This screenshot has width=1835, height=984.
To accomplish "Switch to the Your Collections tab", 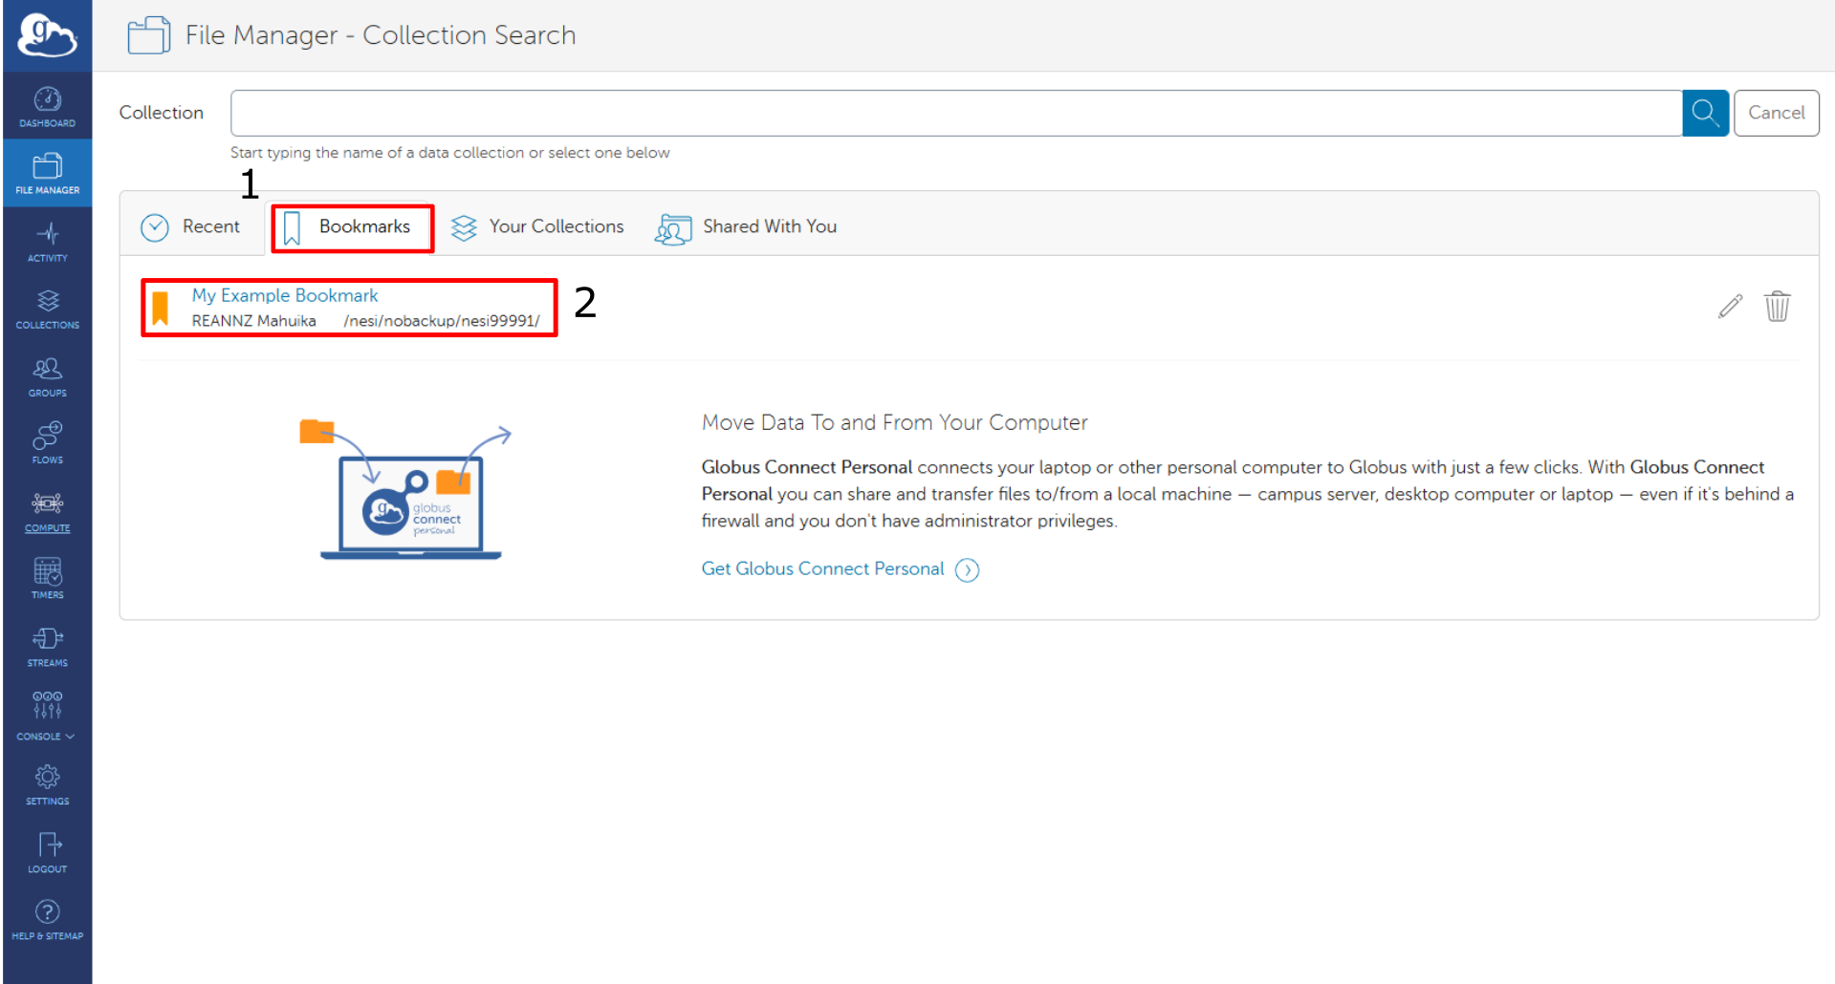I will click(538, 226).
